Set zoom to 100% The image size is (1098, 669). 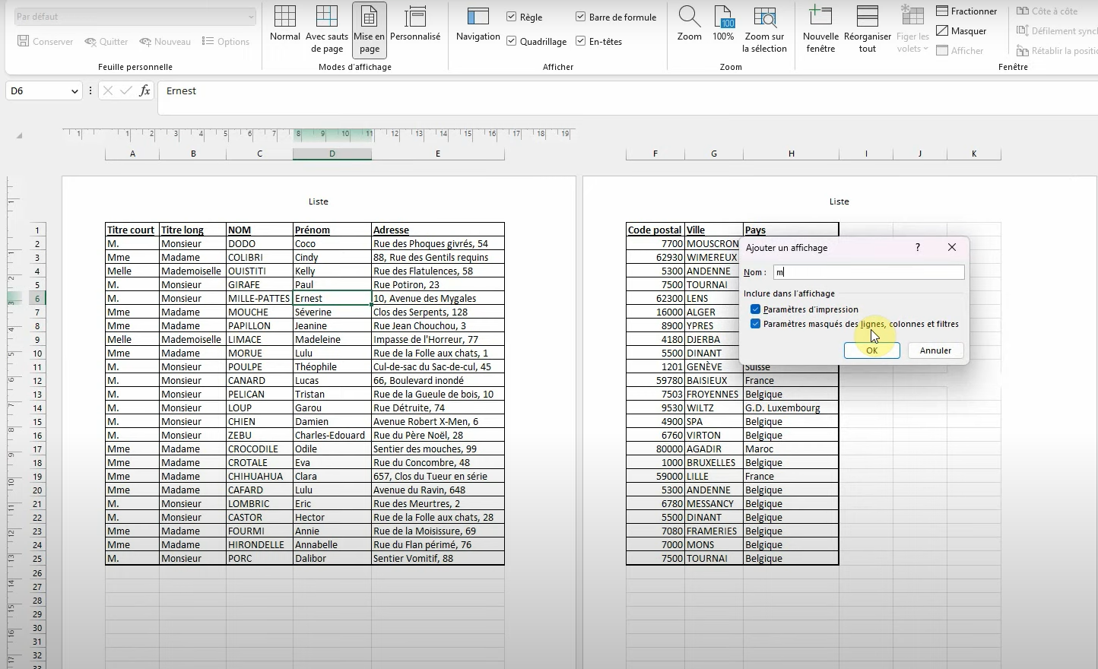point(723,24)
